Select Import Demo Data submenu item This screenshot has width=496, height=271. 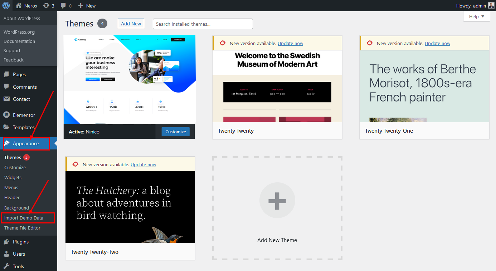(24, 218)
